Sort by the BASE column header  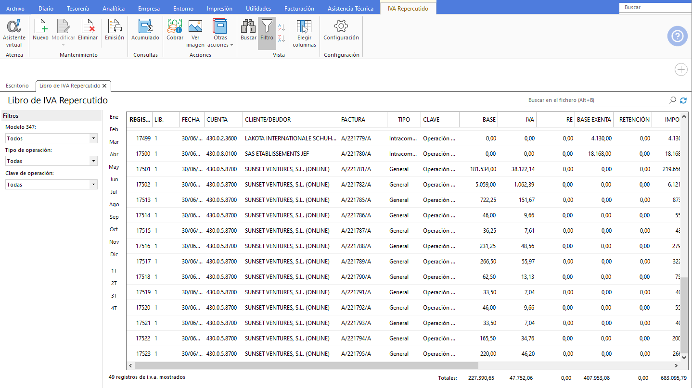coord(478,120)
